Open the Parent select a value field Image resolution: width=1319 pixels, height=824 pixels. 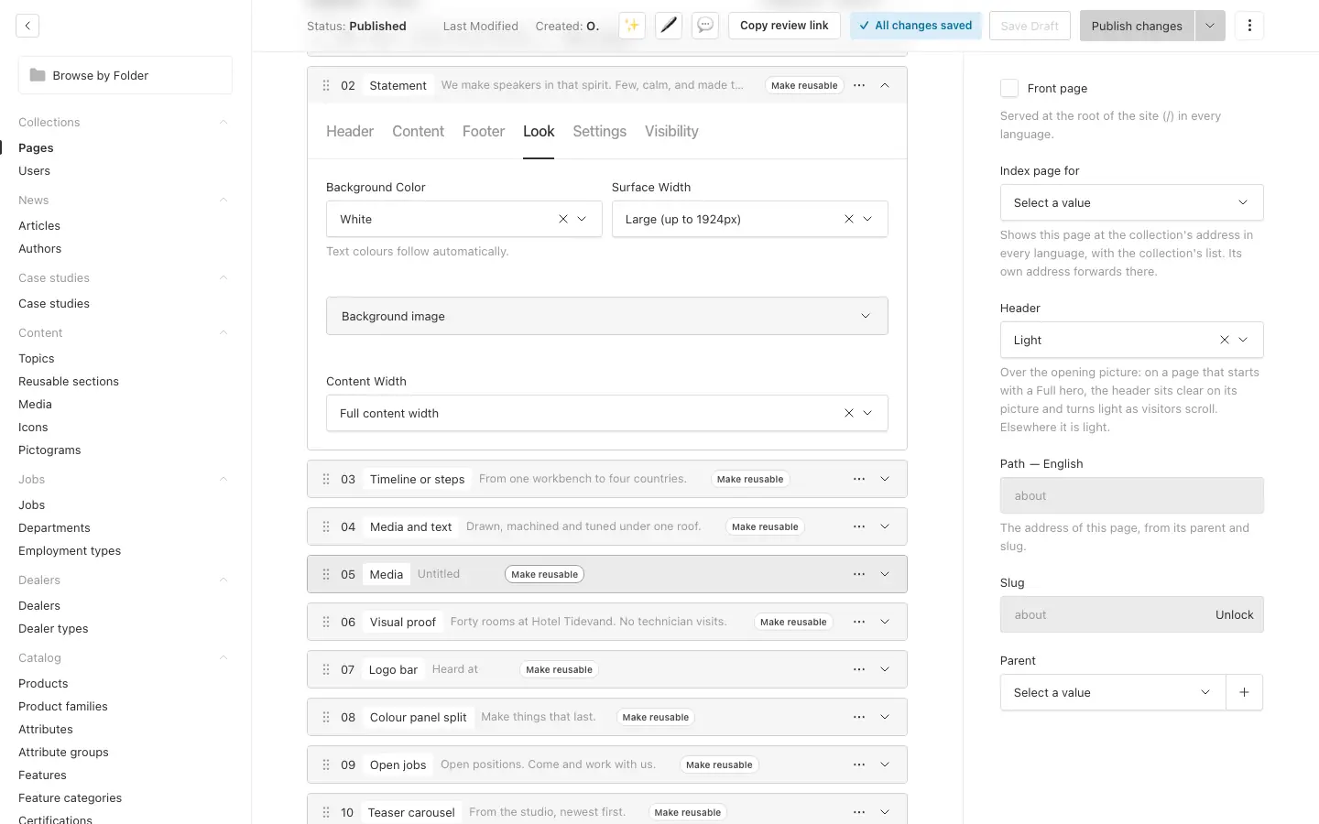click(x=1113, y=692)
